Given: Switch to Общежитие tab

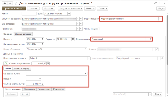Looking at the screenshot, I should [x=58, y=89].
